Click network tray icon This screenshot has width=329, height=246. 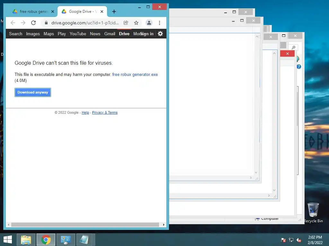coord(291,240)
